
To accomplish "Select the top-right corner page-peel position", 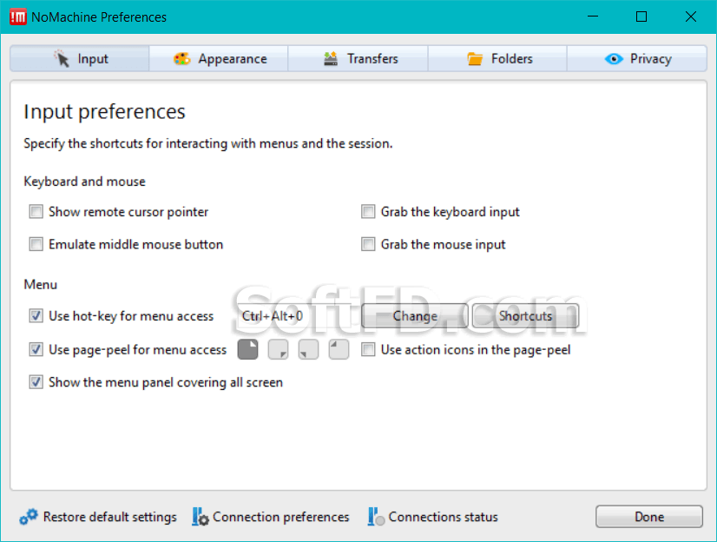I will click(248, 350).
